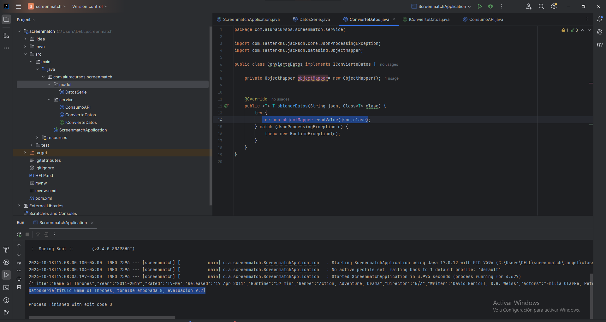Stop the running process square button
The image size is (606, 322).
27,234
